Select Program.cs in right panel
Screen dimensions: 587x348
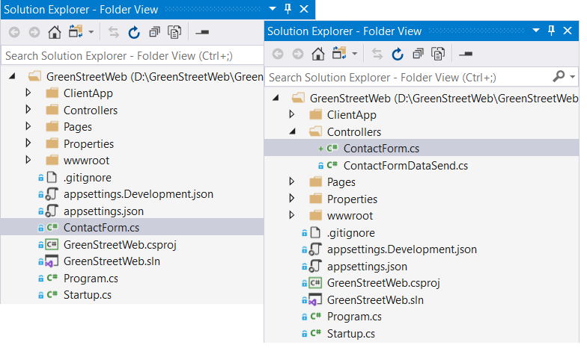pos(355,317)
